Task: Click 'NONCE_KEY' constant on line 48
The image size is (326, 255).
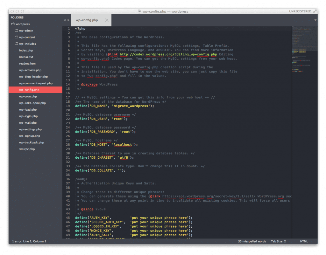Action: click(x=100, y=231)
